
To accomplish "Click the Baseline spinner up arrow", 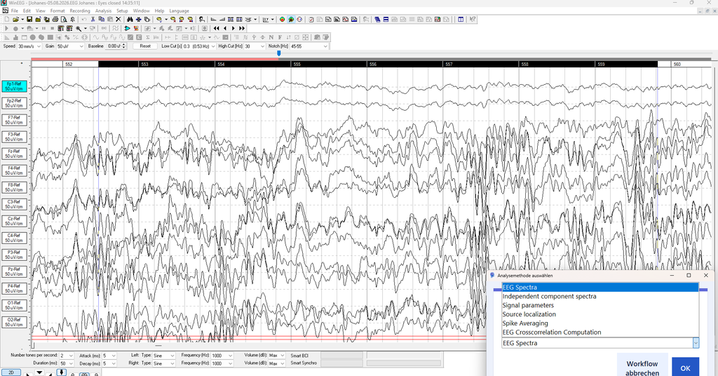I will (x=123, y=45).
